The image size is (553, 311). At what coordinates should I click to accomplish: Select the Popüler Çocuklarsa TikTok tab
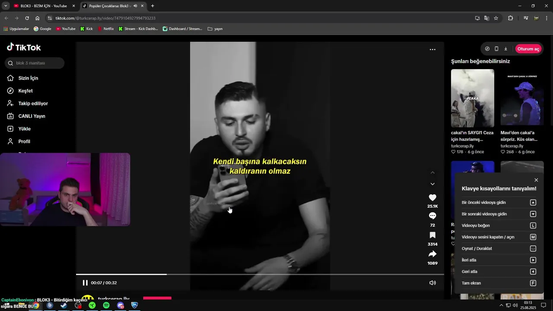point(110,6)
